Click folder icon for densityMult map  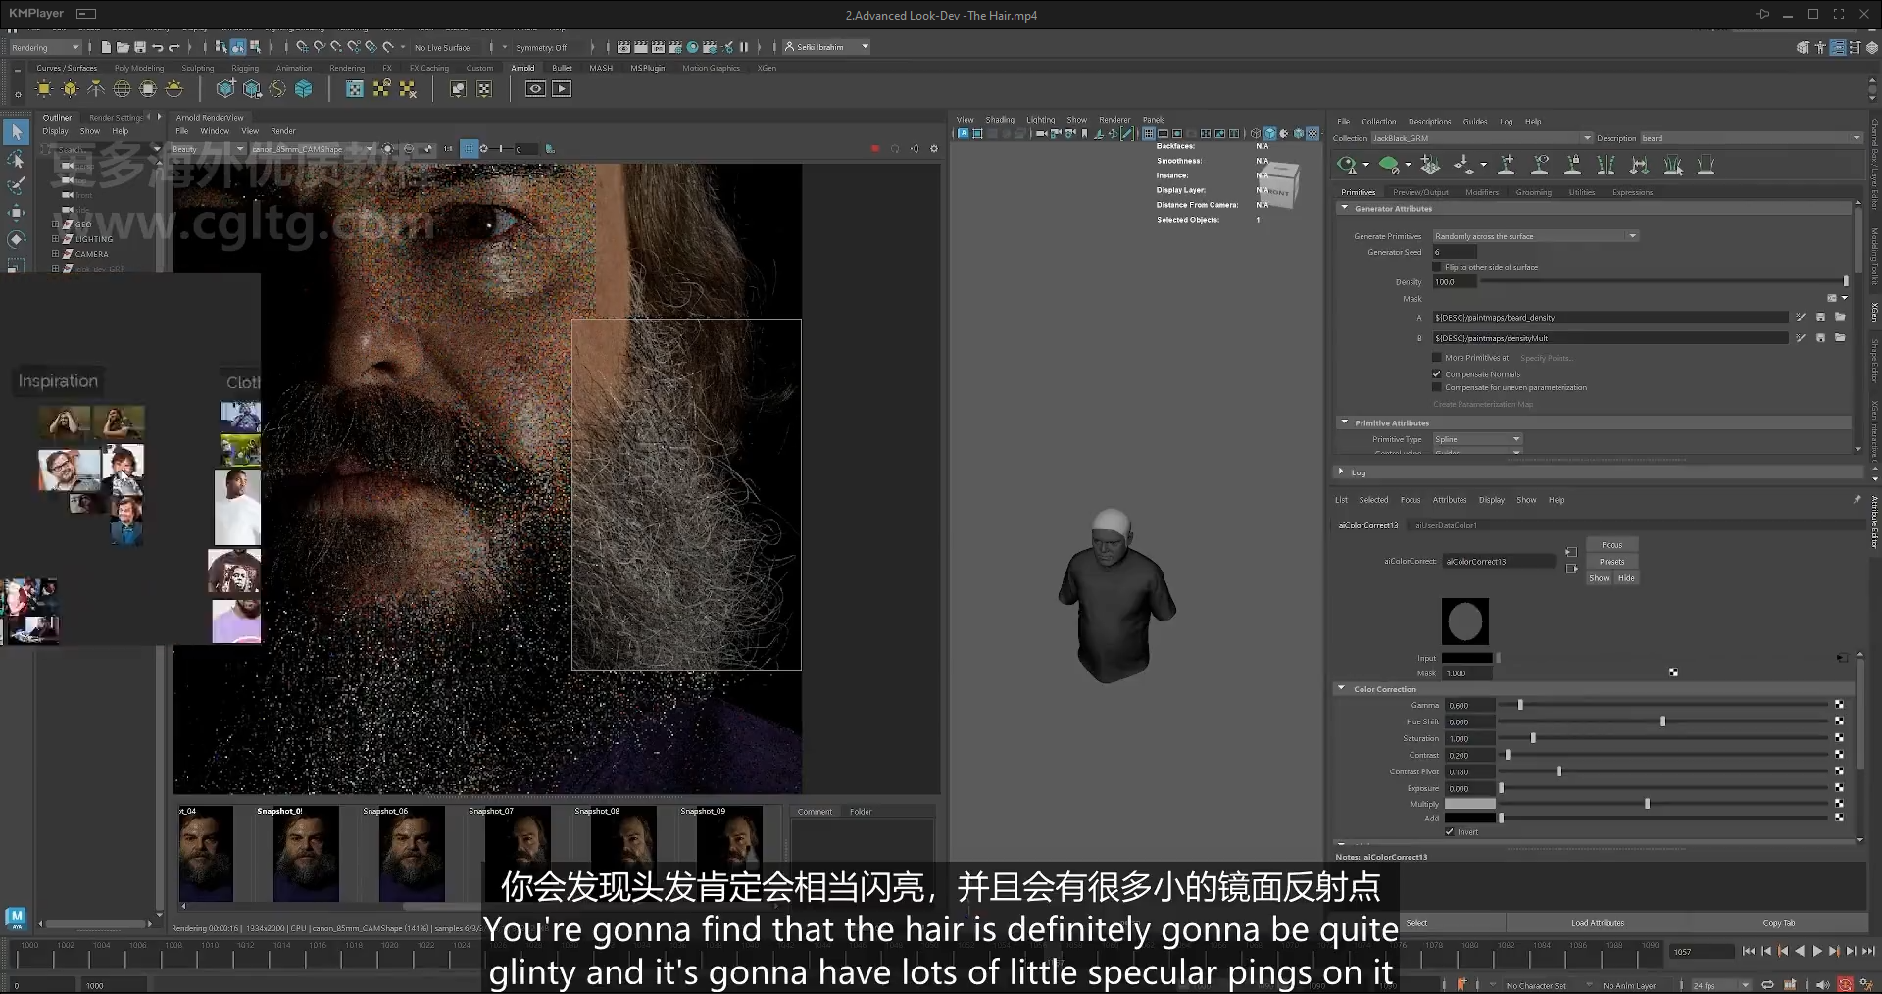click(x=1840, y=338)
